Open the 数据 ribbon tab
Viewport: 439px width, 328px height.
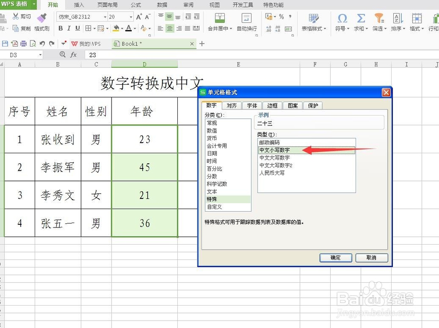click(162, 5)
